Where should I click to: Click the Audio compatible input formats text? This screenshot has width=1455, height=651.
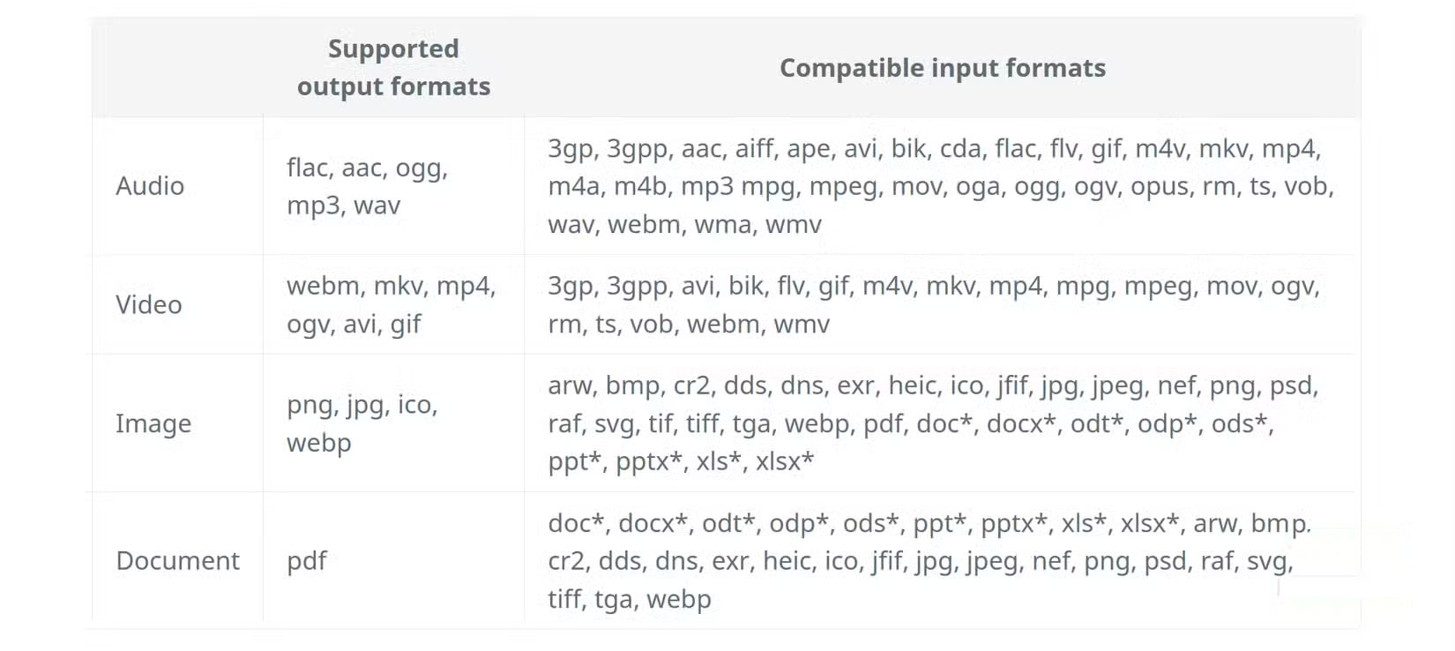[940, 186]
